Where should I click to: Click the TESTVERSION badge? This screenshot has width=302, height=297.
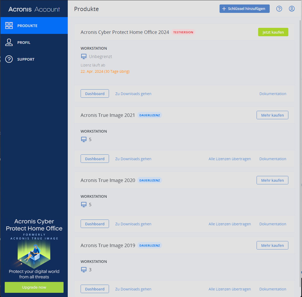(183, 32)
